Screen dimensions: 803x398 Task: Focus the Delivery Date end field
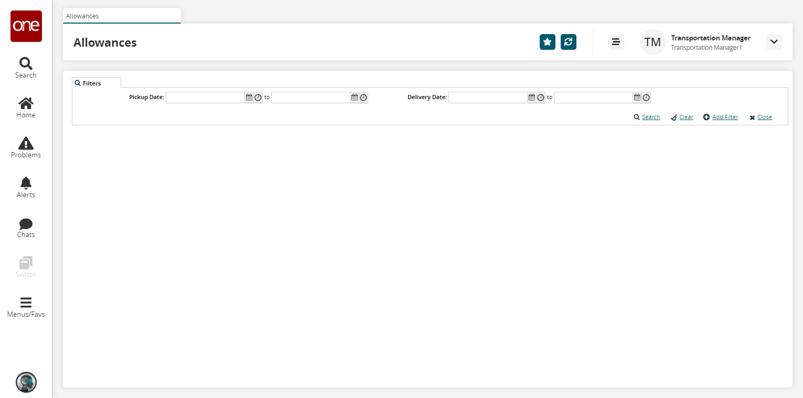pyautogui.click(x=594, y=98)
